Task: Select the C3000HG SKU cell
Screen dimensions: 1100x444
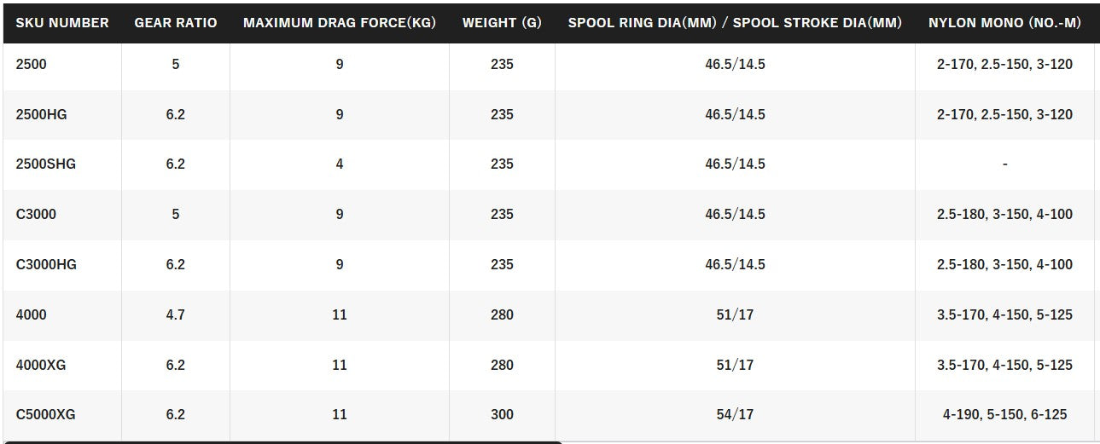Action: pyautogui.click(x=46, y=264)
